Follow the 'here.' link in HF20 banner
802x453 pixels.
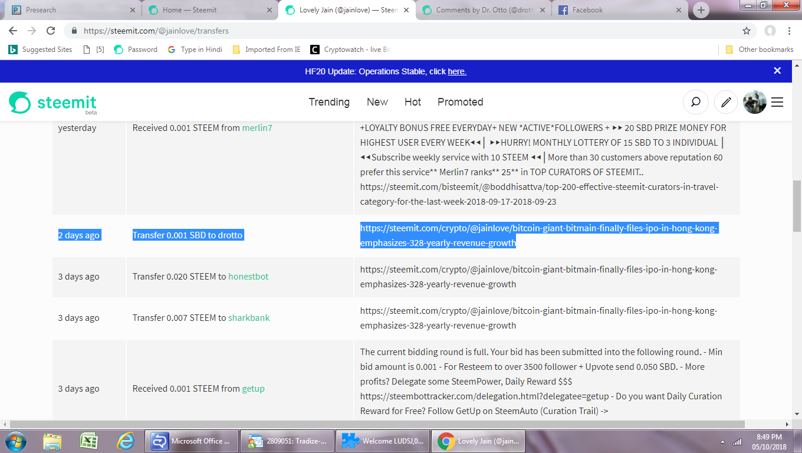click(x=457, y=71)
